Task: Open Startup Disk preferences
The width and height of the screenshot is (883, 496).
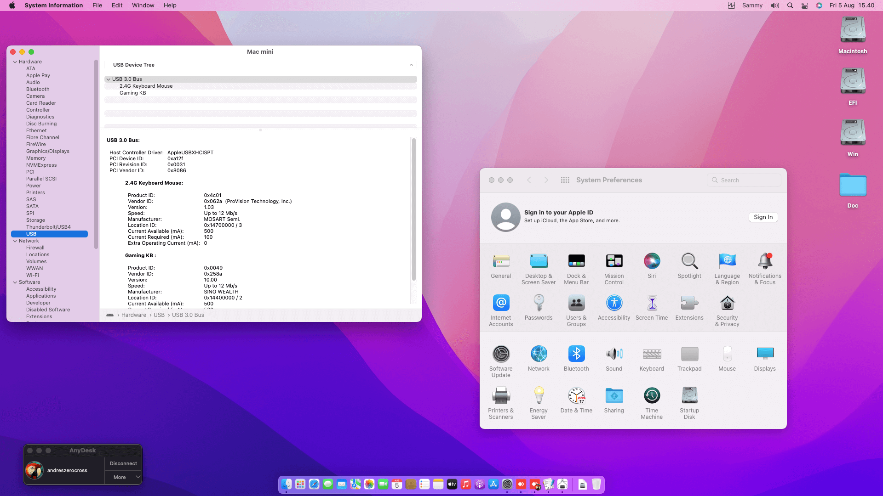Action: (689, 396)
